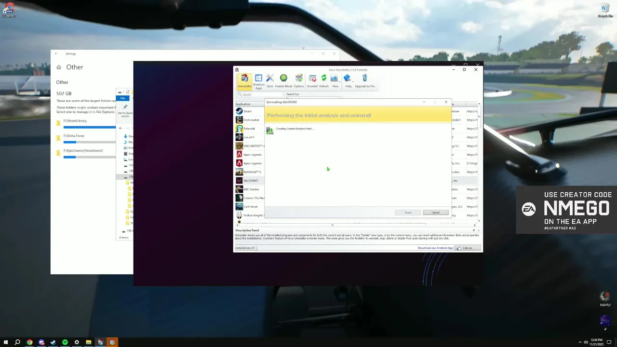Viewport: 617px width, 347px height.
Task: Click Installations: 67 in status bar
Action: point(245,248)
